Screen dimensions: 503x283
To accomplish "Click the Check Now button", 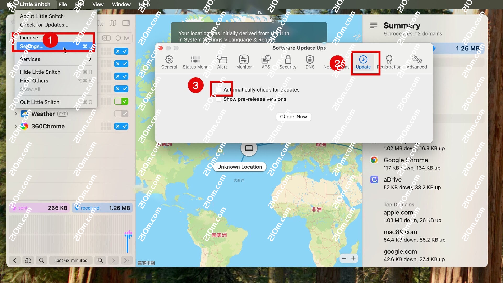I will [293, 117].
